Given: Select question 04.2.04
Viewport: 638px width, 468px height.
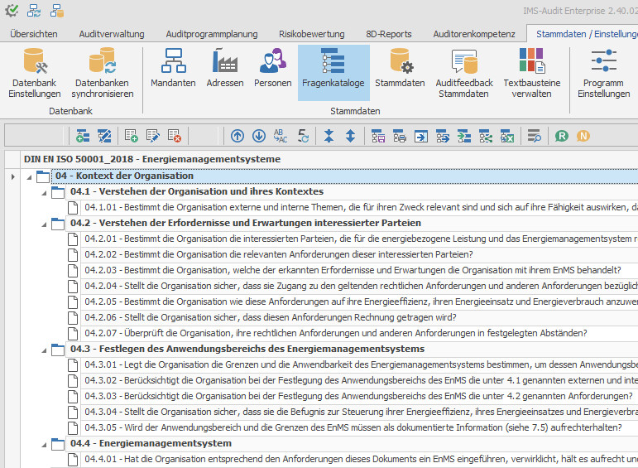Looking at the screenshot, I should tap(360, 286).
